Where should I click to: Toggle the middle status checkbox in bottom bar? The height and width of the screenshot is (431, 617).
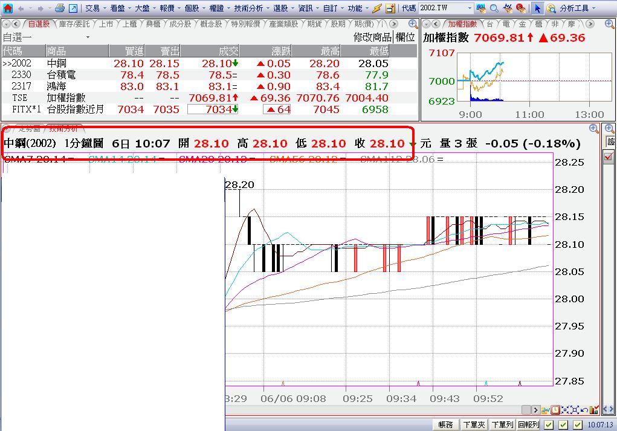(563, 425)
